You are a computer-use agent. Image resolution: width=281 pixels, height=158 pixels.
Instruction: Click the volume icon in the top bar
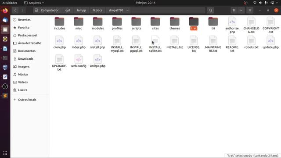[260, 3]
